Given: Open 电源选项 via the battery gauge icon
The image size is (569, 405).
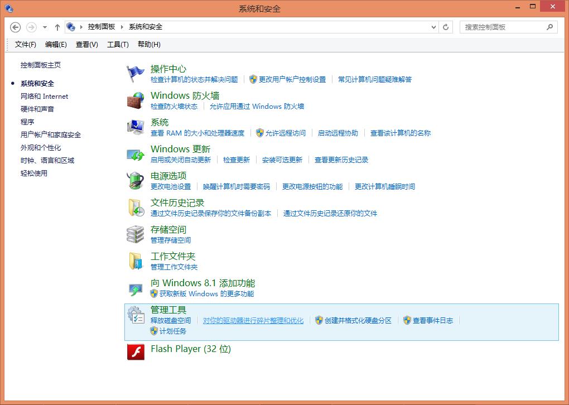Looking at the screenshot, I should click(135, 180).
